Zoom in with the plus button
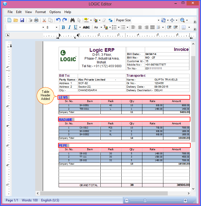The image size is (201, 206). [x=185, y=200]
